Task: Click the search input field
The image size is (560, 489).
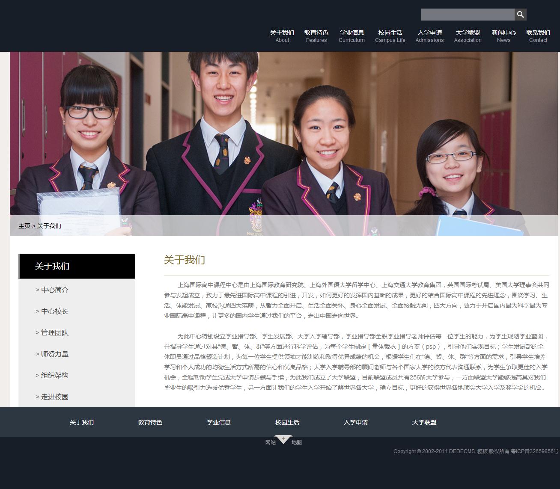Action: point(468,15)
